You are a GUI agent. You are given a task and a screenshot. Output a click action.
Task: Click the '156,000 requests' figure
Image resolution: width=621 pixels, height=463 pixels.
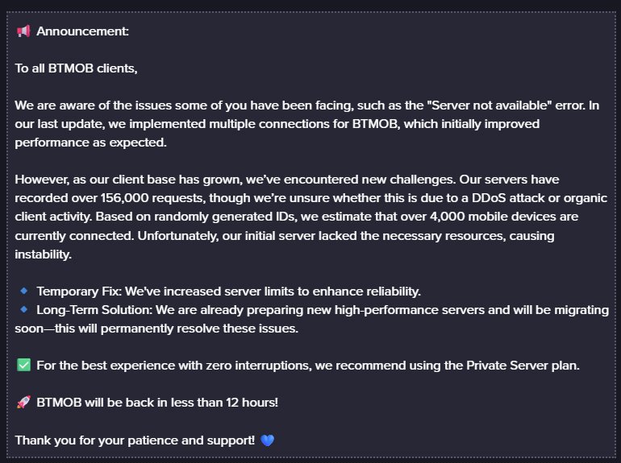153,198
